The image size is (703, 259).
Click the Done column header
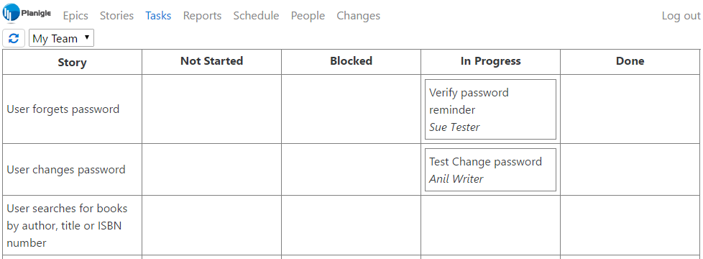click(630, 61)
